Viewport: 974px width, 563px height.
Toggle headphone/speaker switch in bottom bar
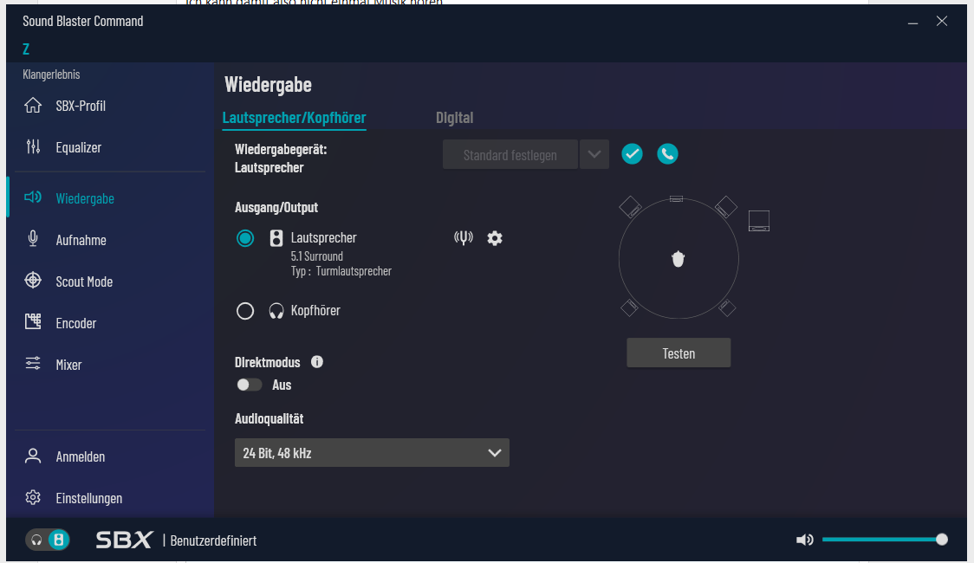[x=47, y=540]
